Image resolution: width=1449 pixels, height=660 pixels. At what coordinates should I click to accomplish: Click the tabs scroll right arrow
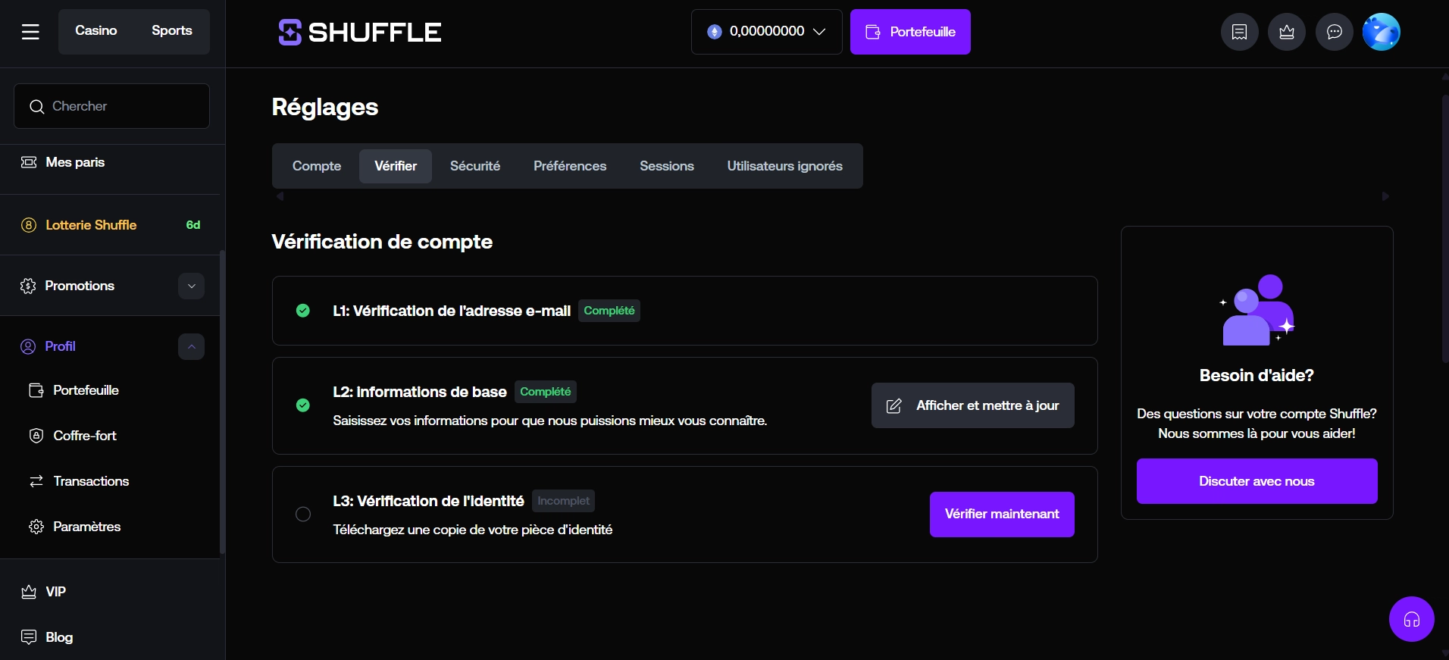(x=1385, y=196)
